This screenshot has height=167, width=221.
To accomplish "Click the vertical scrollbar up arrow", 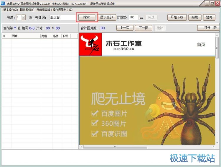I will click(x=217, y=35).
